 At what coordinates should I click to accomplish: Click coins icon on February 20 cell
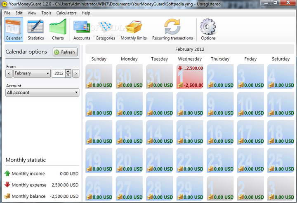pyautogui.click(x=120, y=169)
